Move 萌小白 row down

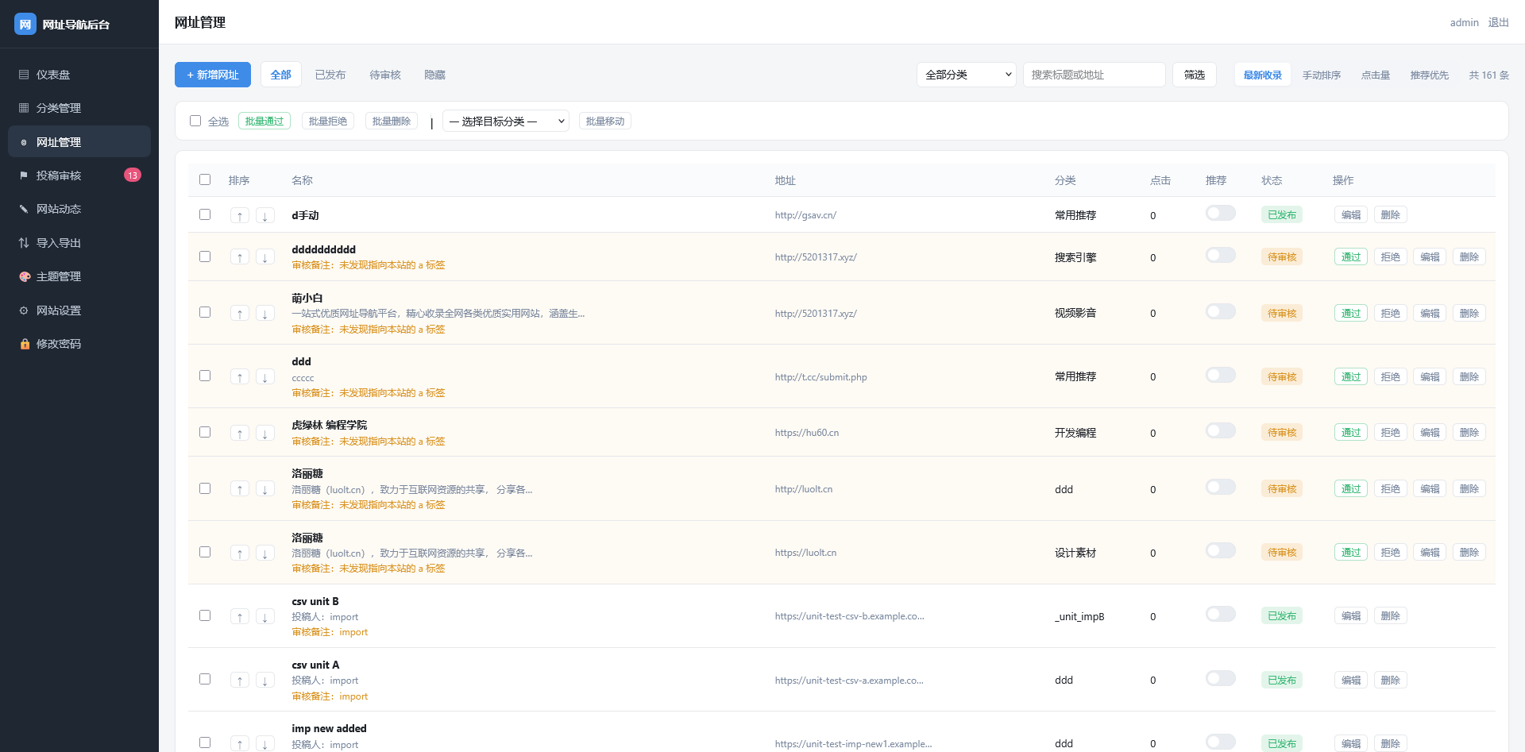pyautogui.click(x=265, y=313)
